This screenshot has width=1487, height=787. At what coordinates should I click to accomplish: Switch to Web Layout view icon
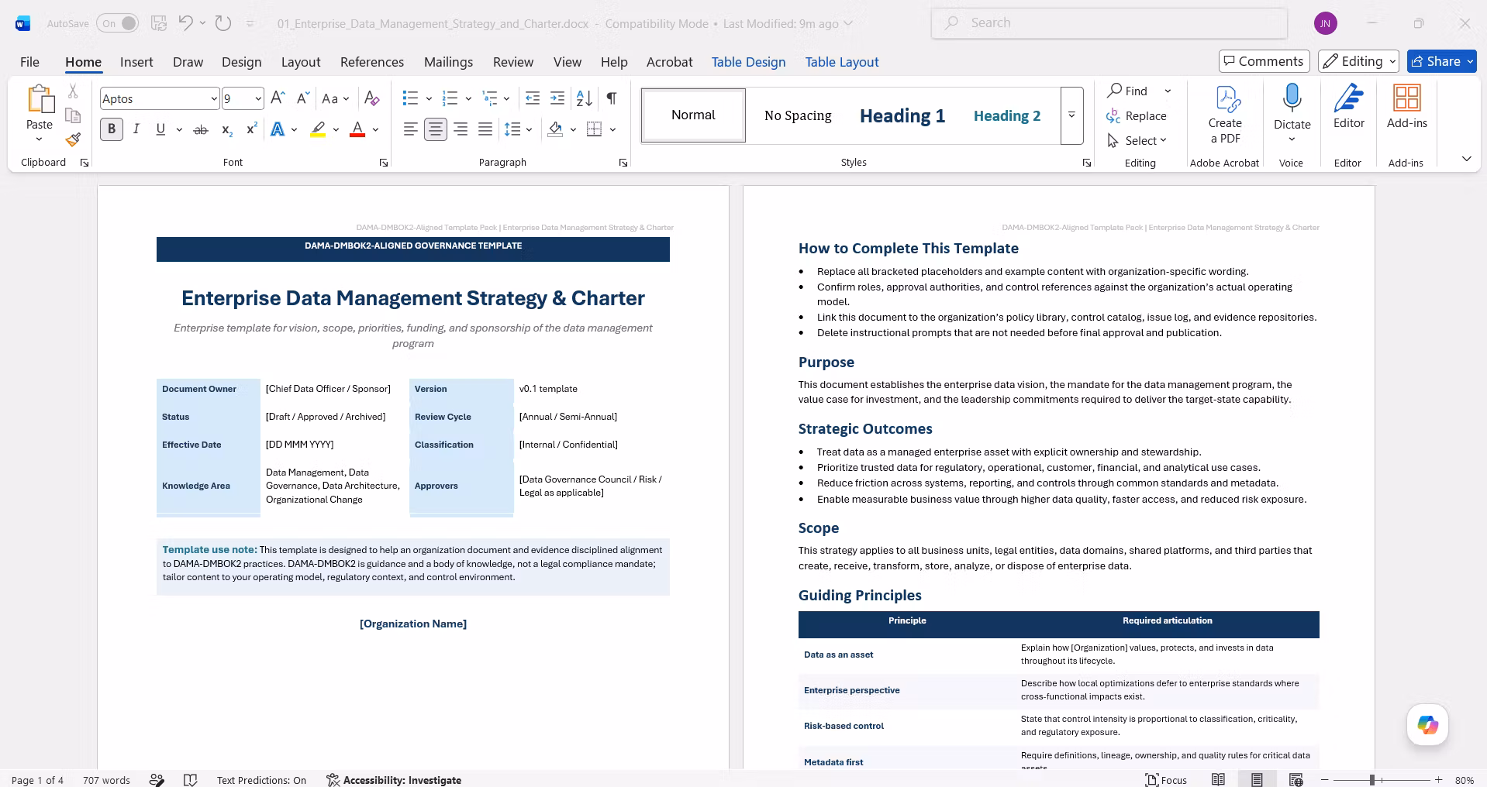(x=1296, y=779)
